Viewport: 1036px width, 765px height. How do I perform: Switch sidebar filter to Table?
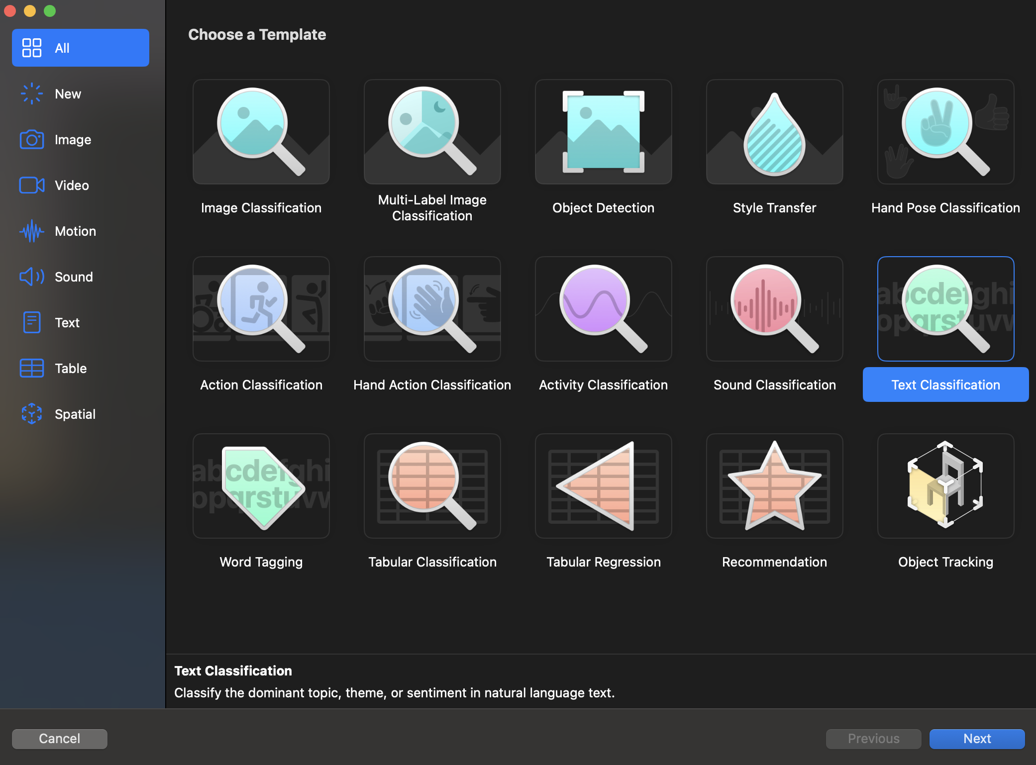[71, 369]
